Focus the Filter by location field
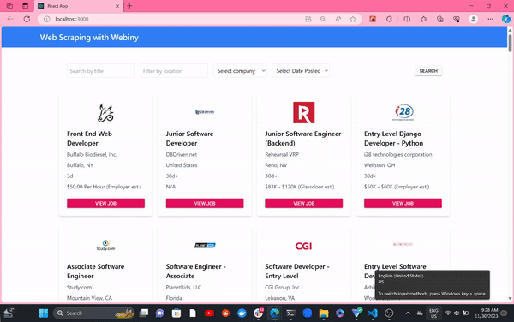This screenshot has height=322, width=514. pyautogui.click(x=174, y=71)
